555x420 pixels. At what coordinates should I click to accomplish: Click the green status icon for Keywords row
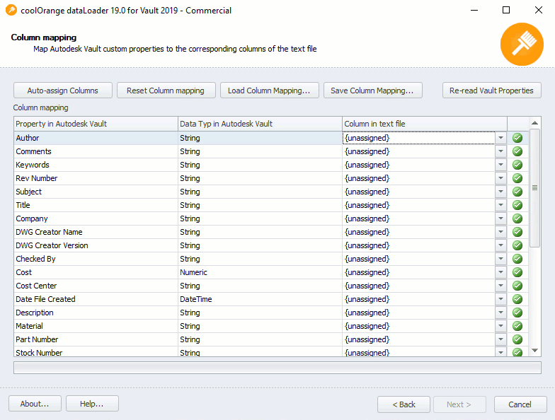point(517,165)
